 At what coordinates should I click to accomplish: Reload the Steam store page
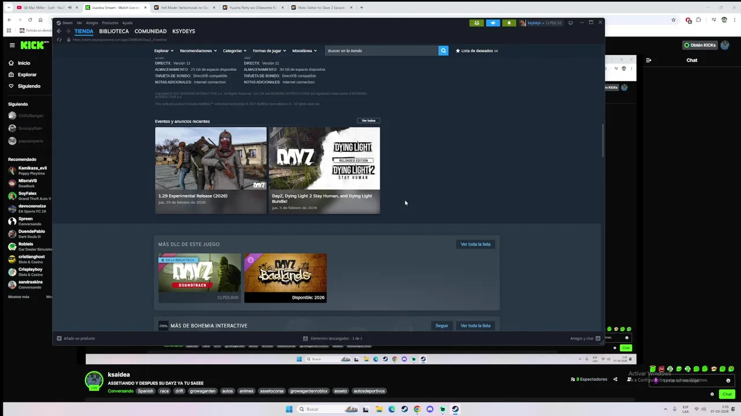pos(59,40)
